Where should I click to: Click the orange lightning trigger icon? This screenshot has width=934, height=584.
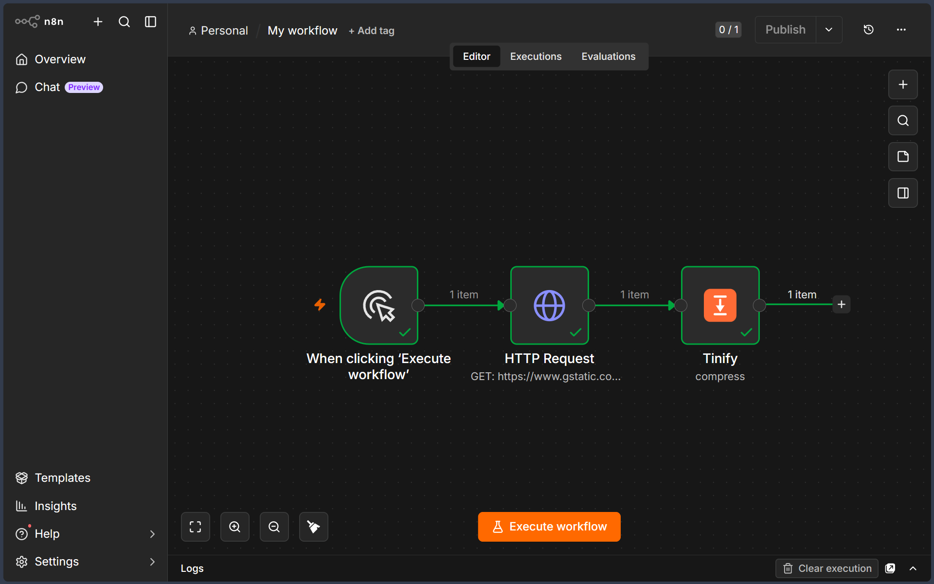coord(320,305)
